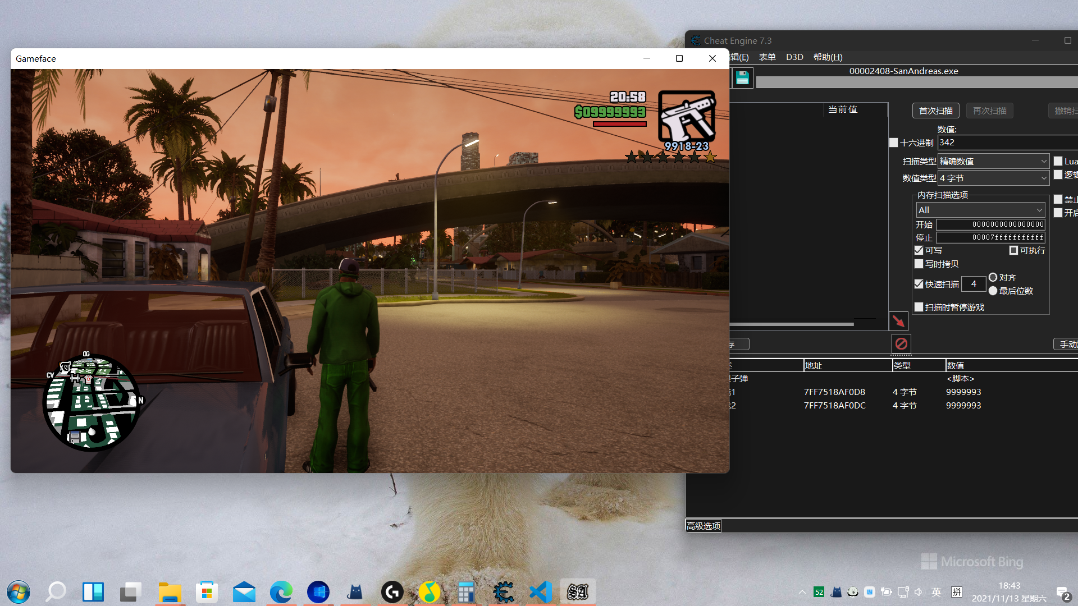Click the save floppy disk icon
Image resolution: width=1078 pixels, height=606 pixels.
pos(742,78)
